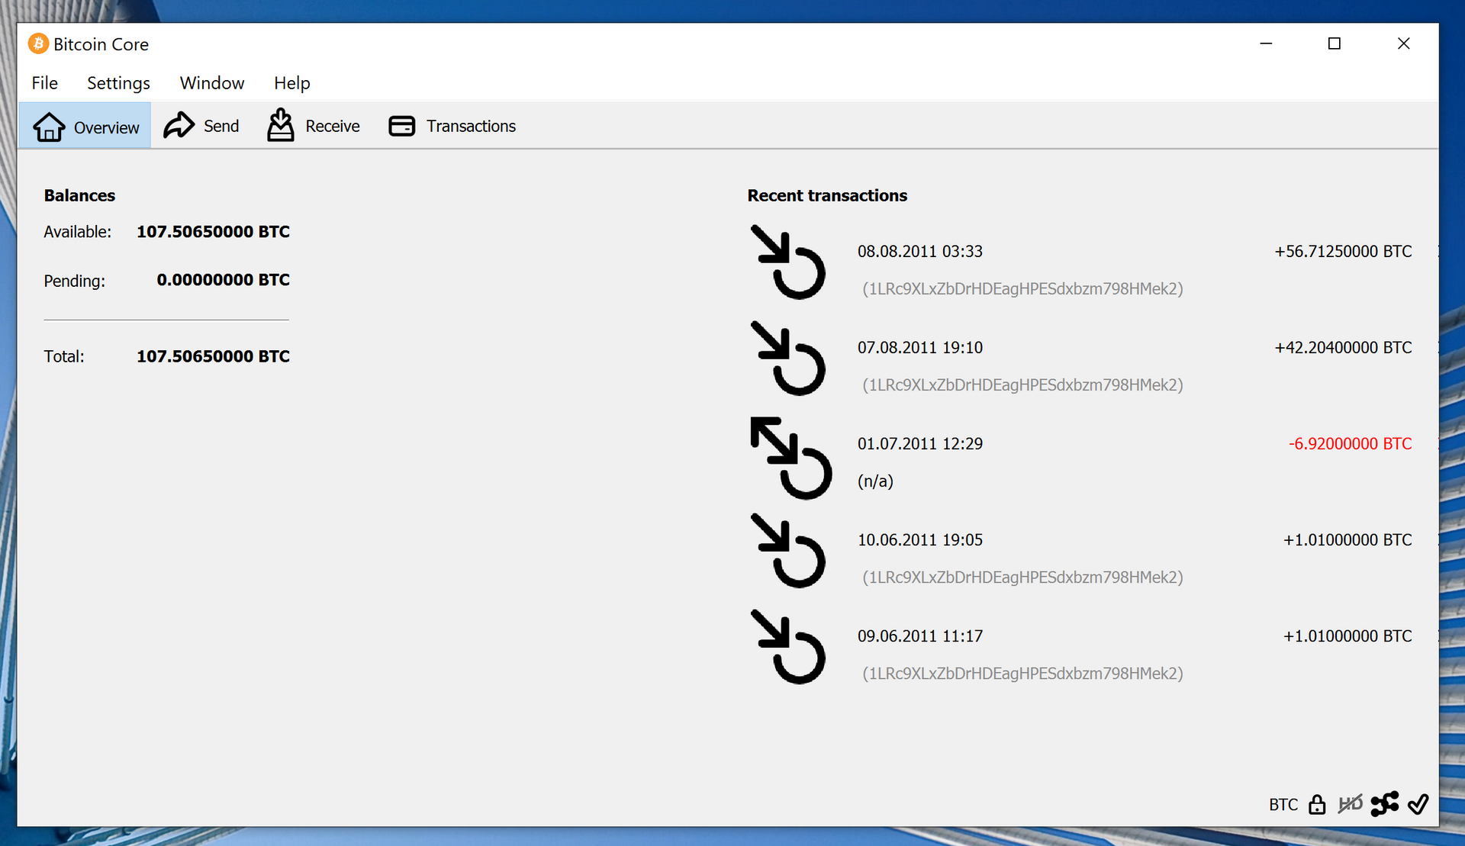Click the network connections status icon
The height and width of the screenshot is (846, 1465).
(x=1384, y=804)
